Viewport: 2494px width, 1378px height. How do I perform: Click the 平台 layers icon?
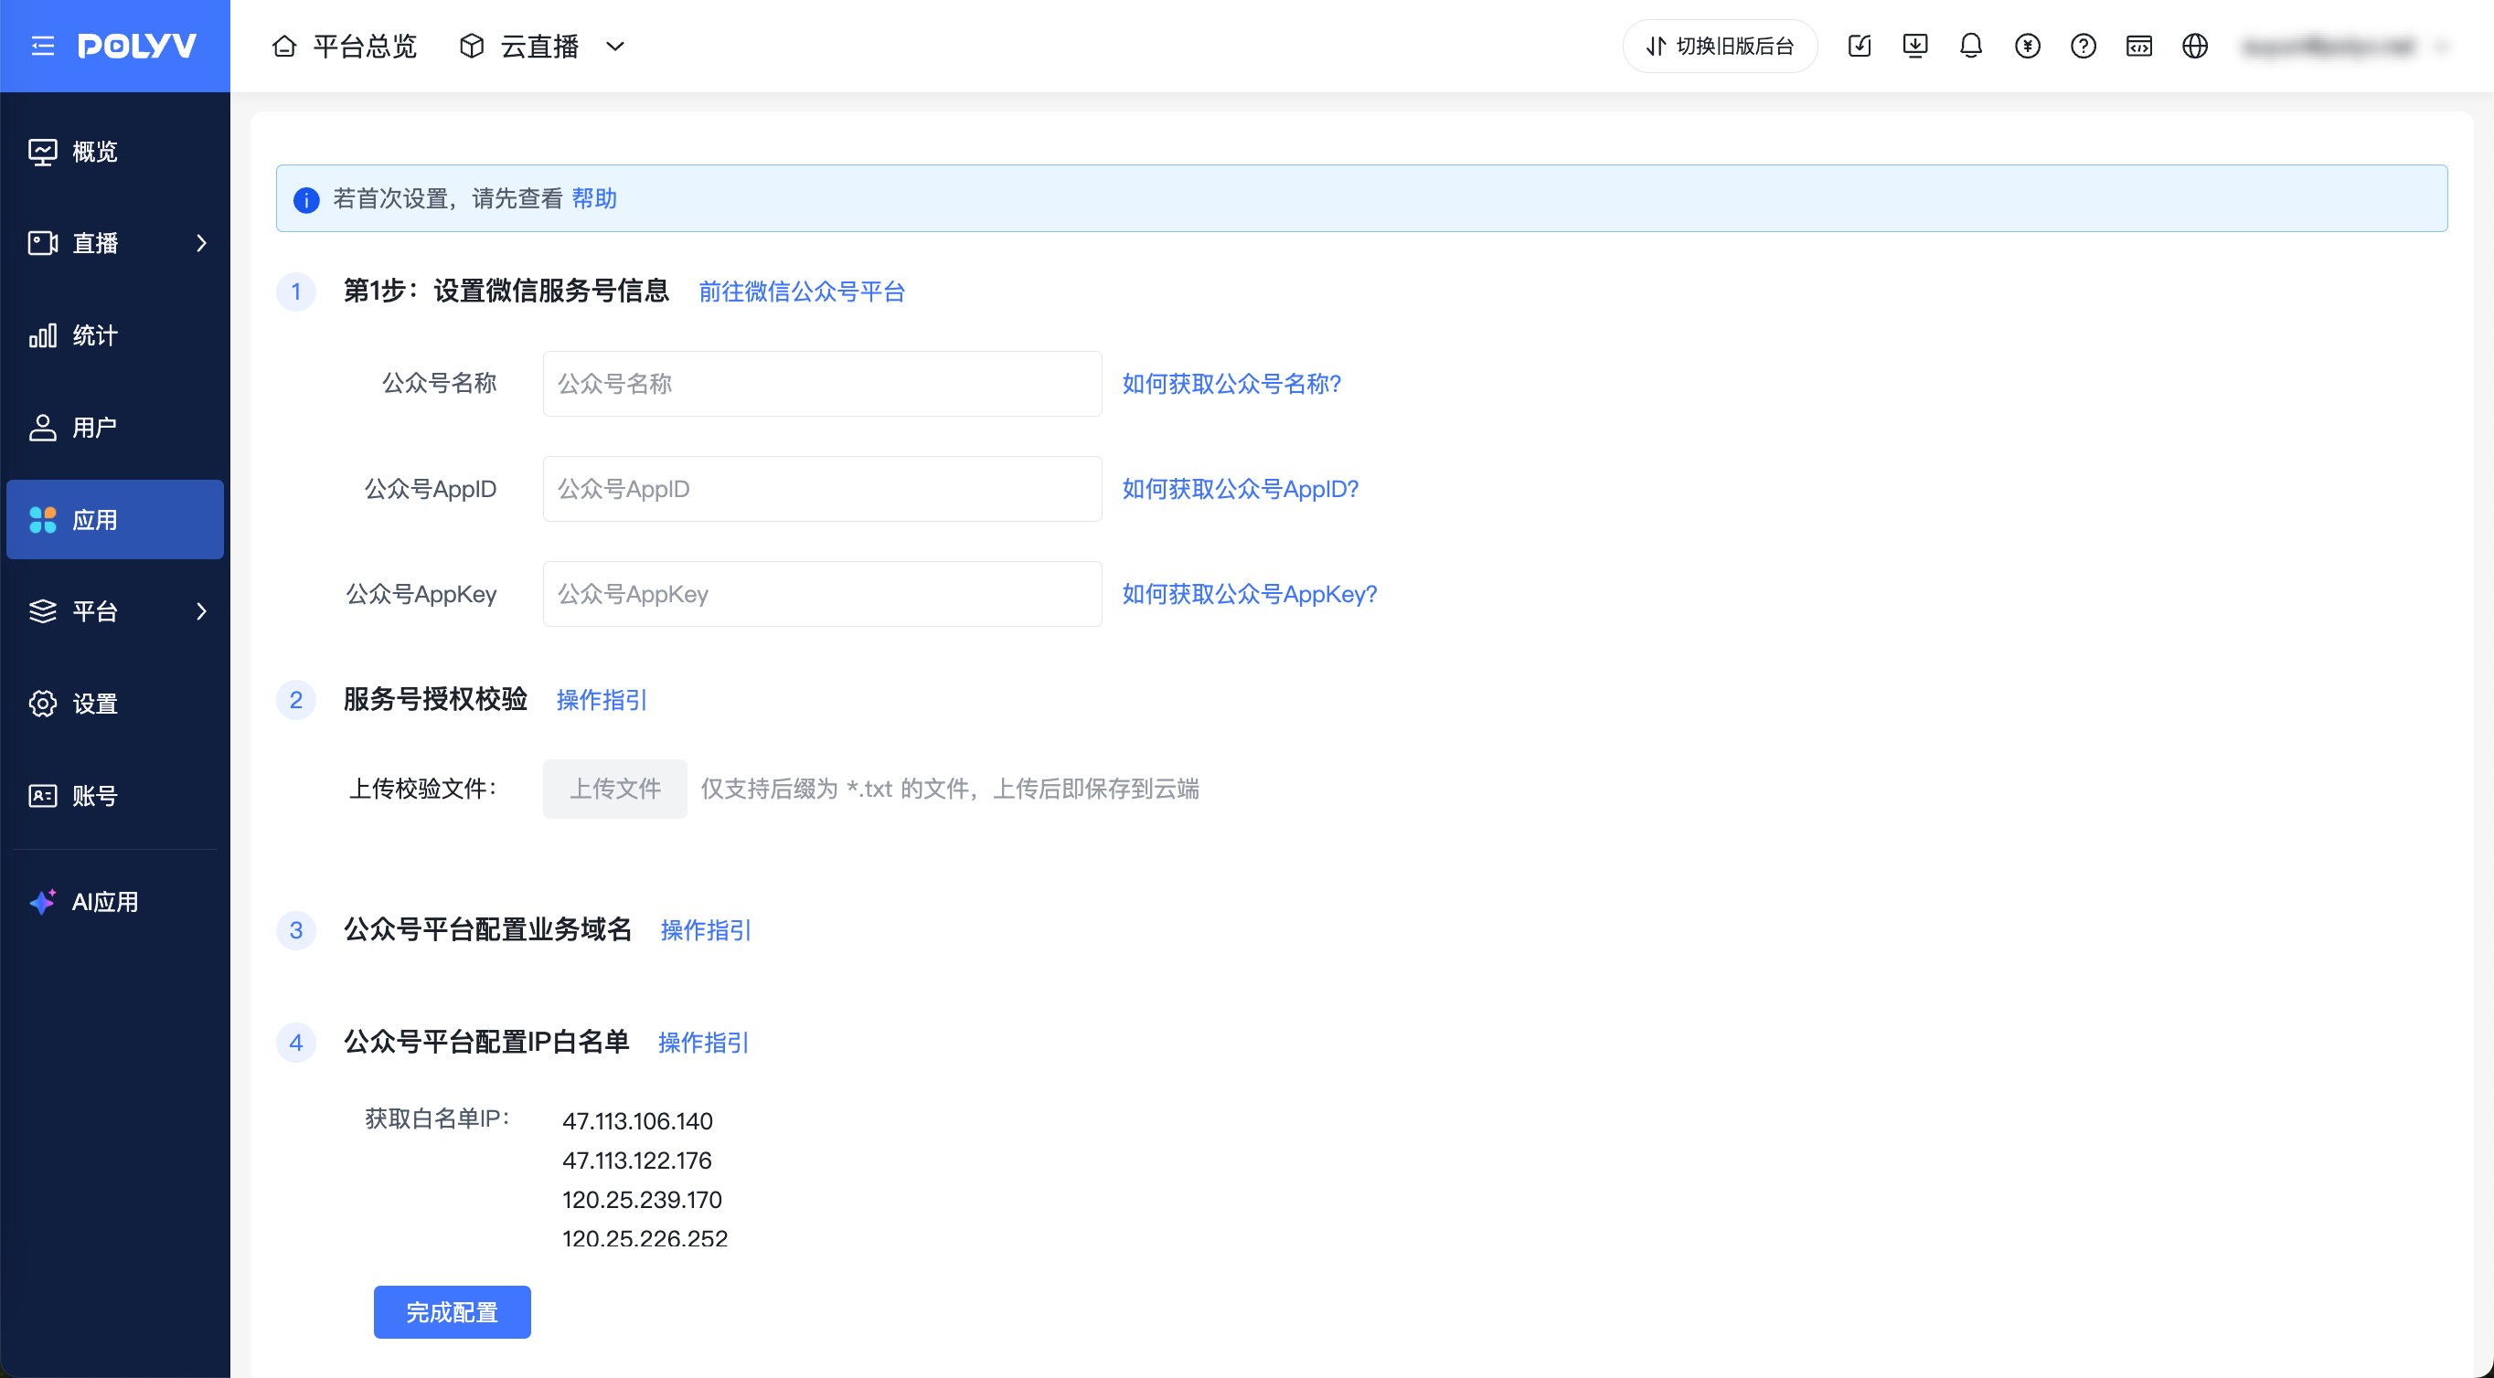coord(43,611)
